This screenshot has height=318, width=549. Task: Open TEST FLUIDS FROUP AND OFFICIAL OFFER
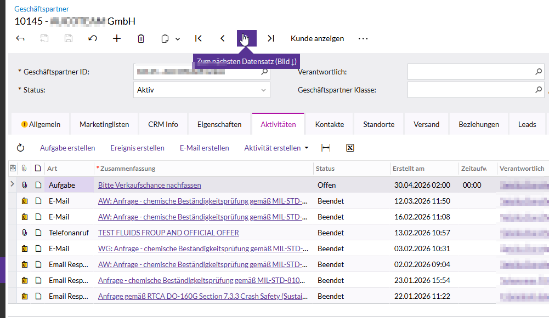[168, 233]
